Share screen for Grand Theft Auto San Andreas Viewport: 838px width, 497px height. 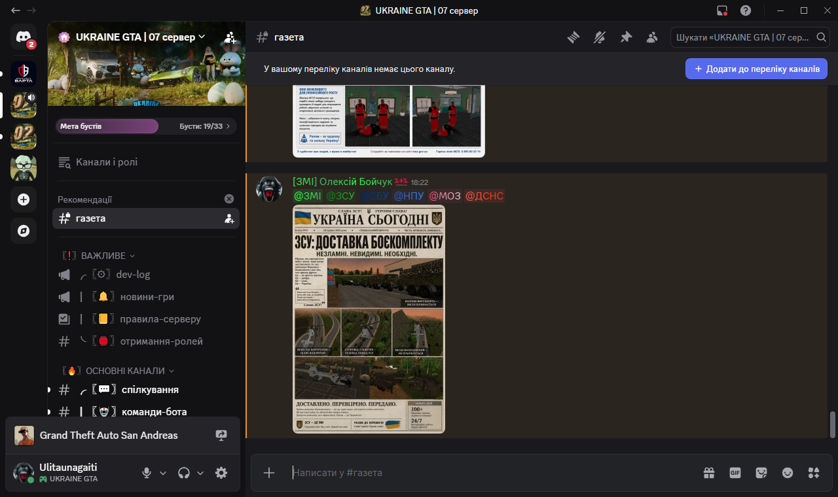(221, 435)
